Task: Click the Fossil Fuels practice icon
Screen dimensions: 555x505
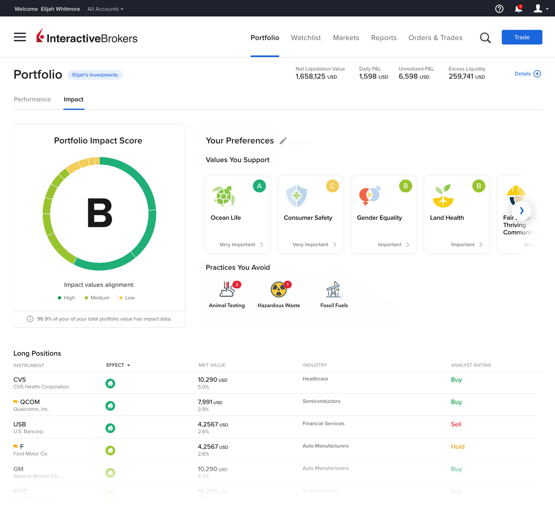Action: click(334, 290)
